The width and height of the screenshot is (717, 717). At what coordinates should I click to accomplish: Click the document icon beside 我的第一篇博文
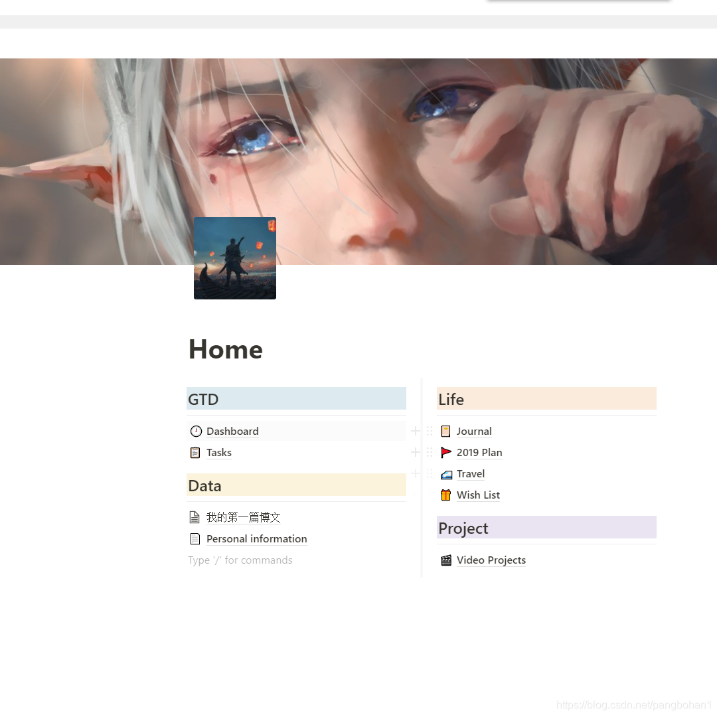[195, 517]
